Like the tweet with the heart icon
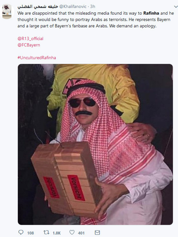Screen dimensions: 178x237 click(72, 232)
